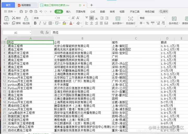This screenshot has width=188, height=134.
Task: Open the font size dropdown
Action: (69, 18)
